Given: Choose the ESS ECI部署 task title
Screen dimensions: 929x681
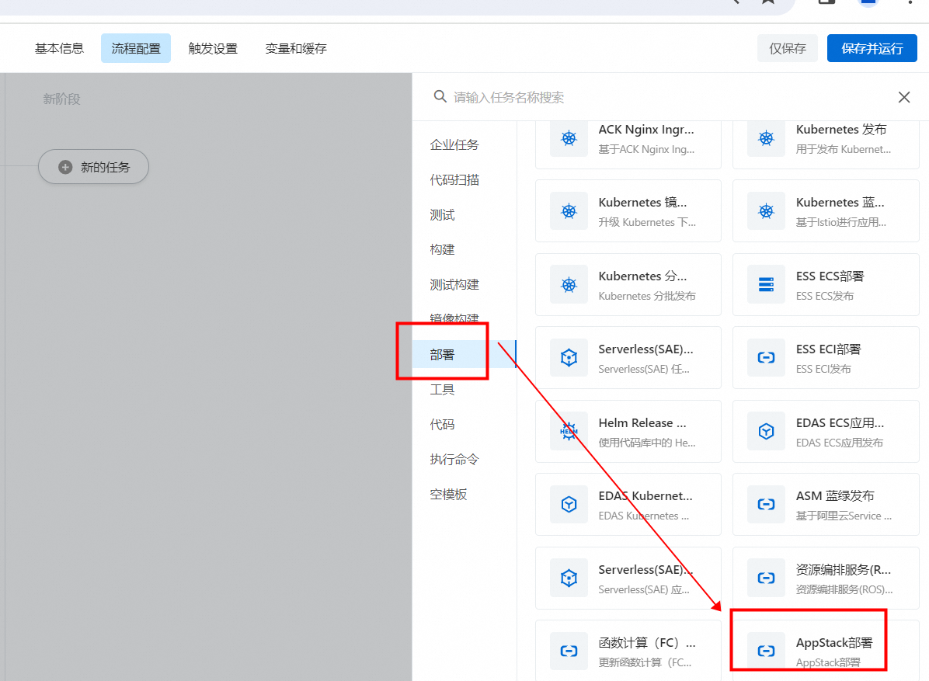Looking at the screenshot, I should [828, 349].
